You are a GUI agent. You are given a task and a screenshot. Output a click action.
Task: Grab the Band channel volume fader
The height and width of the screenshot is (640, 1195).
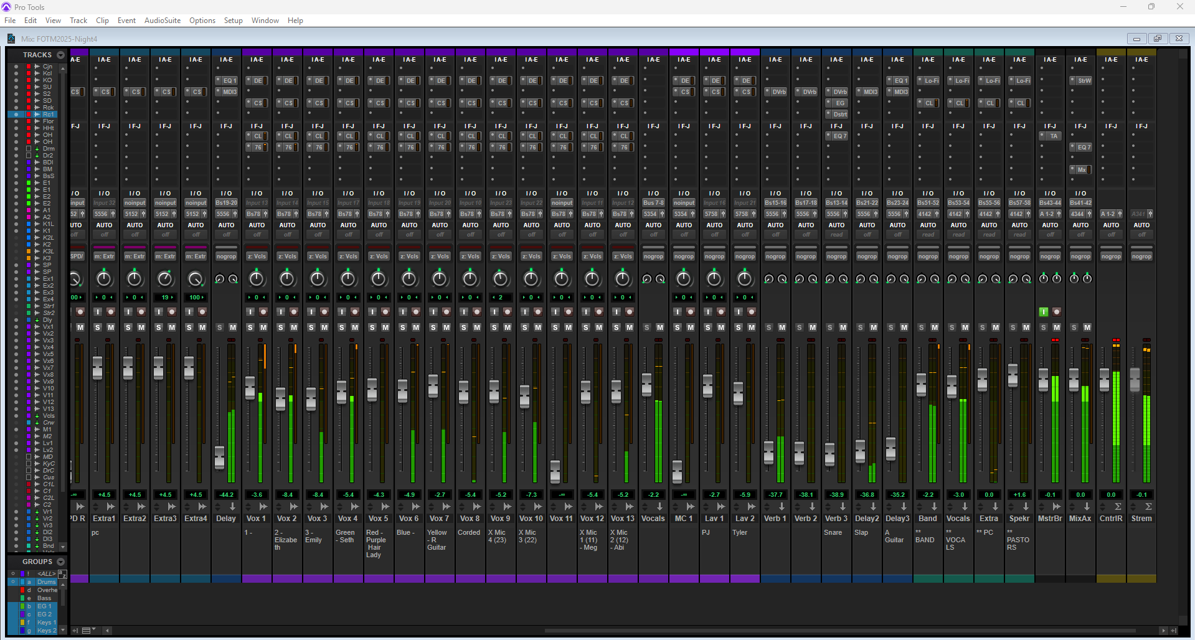point(921,385)
